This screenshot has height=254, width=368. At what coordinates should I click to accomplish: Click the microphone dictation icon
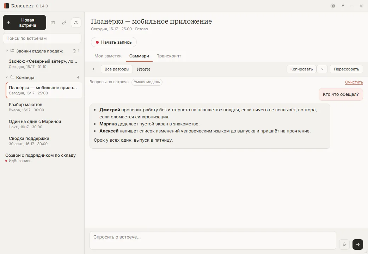(x=344, y=244)
